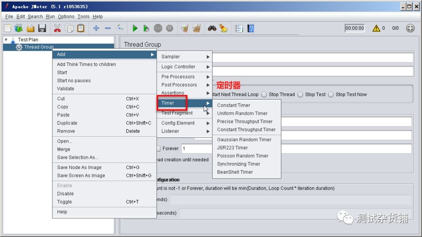Open the Edit menu
The width and height of the screenshot is (422, 237).
[20, 17]
